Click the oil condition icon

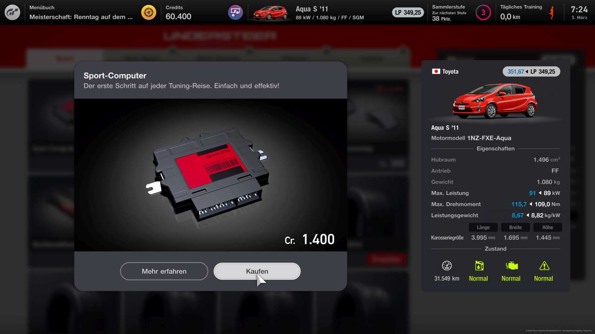479,266
